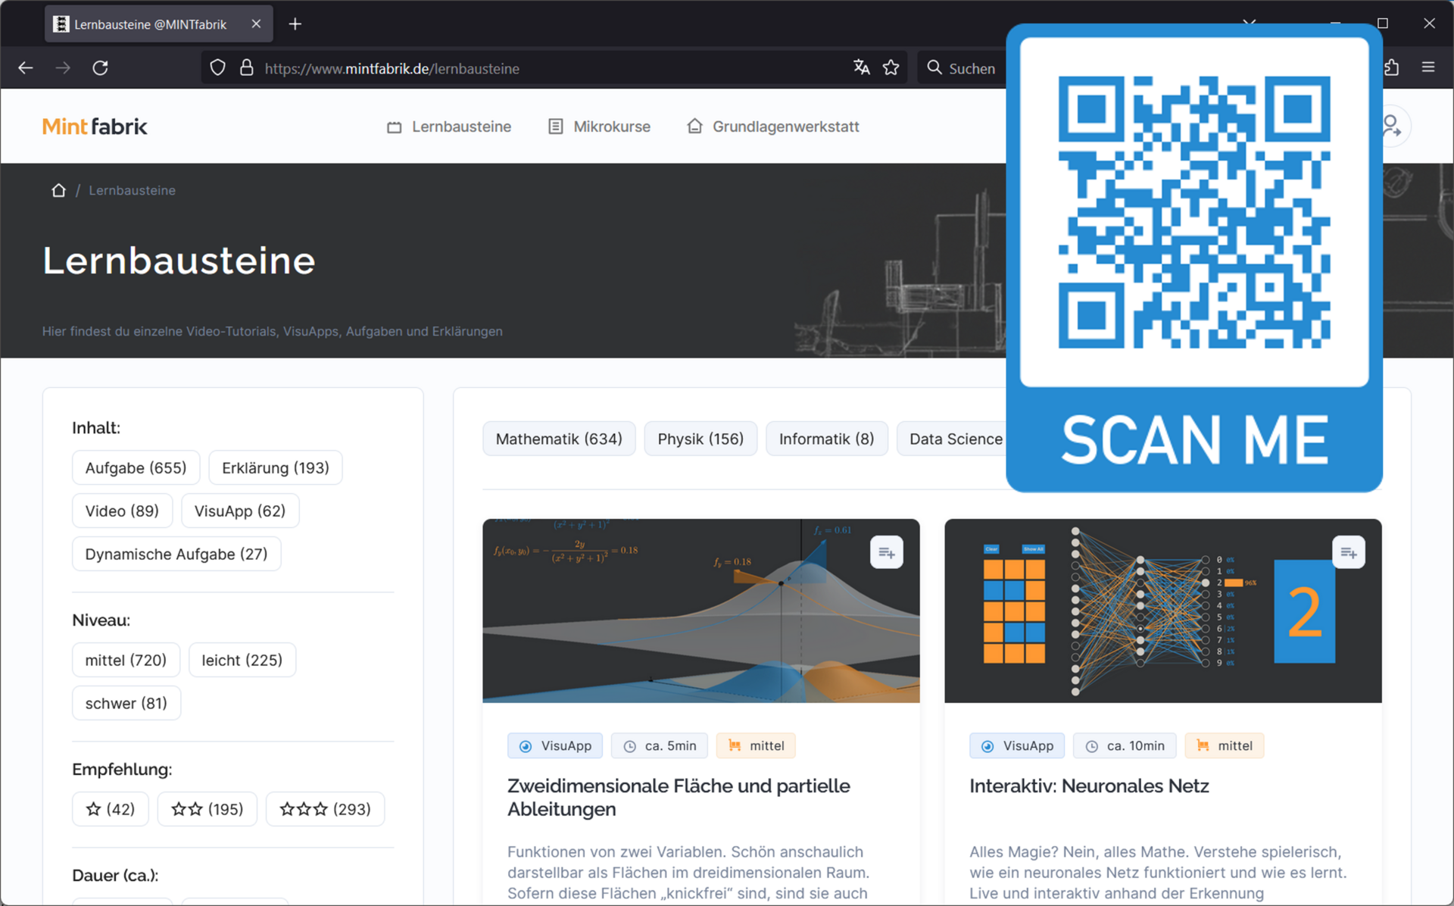
Task: Open the neural network thumbnail image
Action: click(x=1163, y=611)
